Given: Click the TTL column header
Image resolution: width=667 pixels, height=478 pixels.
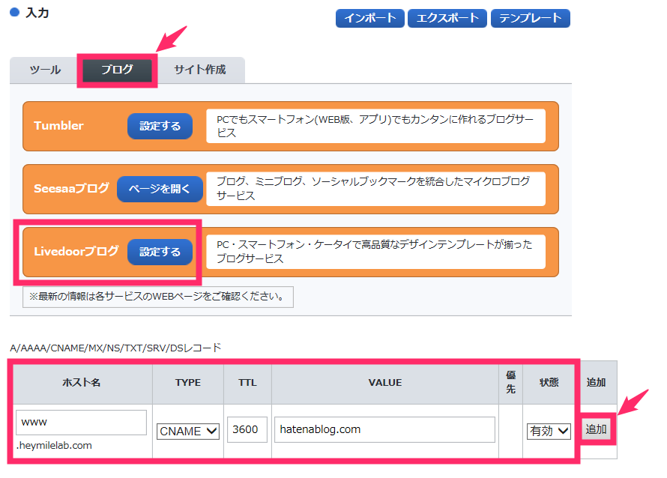Looking at the screenshot, I should point(247,382).
